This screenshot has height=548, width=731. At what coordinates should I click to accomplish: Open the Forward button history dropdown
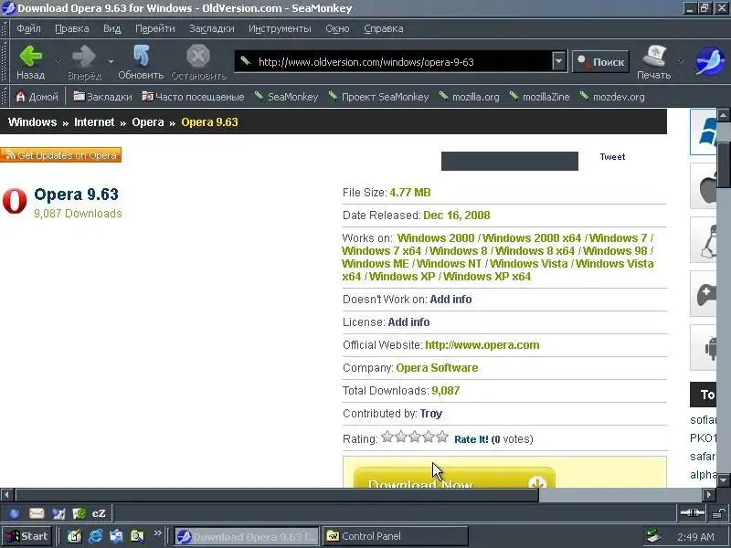[x=111, y=61]
